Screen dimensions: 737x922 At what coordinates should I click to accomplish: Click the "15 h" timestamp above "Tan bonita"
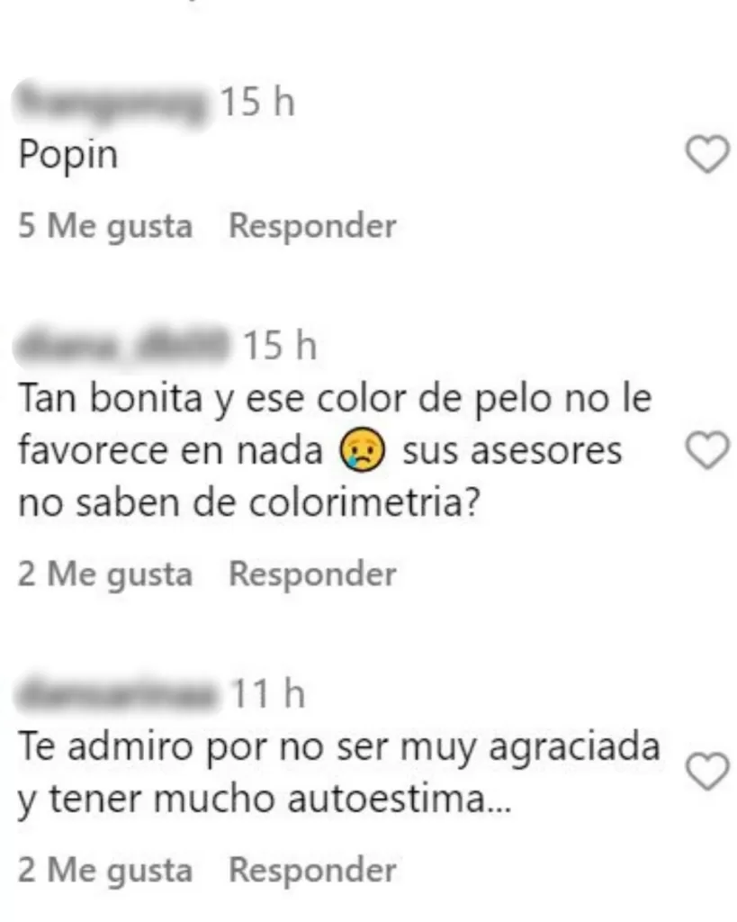(x=280, y=345)
